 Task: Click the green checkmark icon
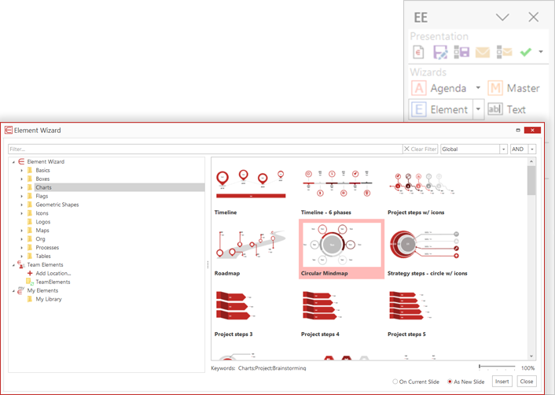[x=525, y=53]
